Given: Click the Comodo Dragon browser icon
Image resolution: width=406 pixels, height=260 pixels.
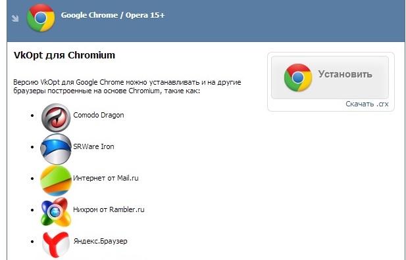Looking at the screenshot, I should [56, 118].
